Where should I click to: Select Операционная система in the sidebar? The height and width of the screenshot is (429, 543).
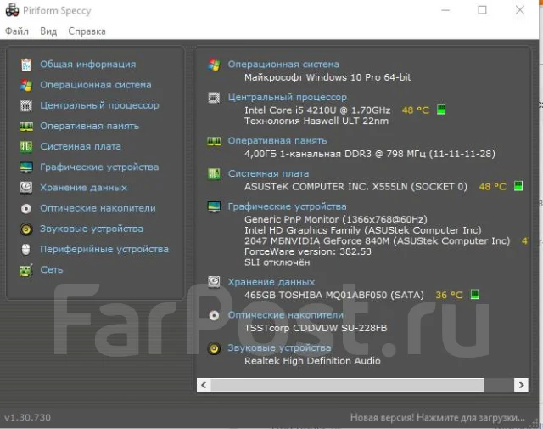(96, 85)
